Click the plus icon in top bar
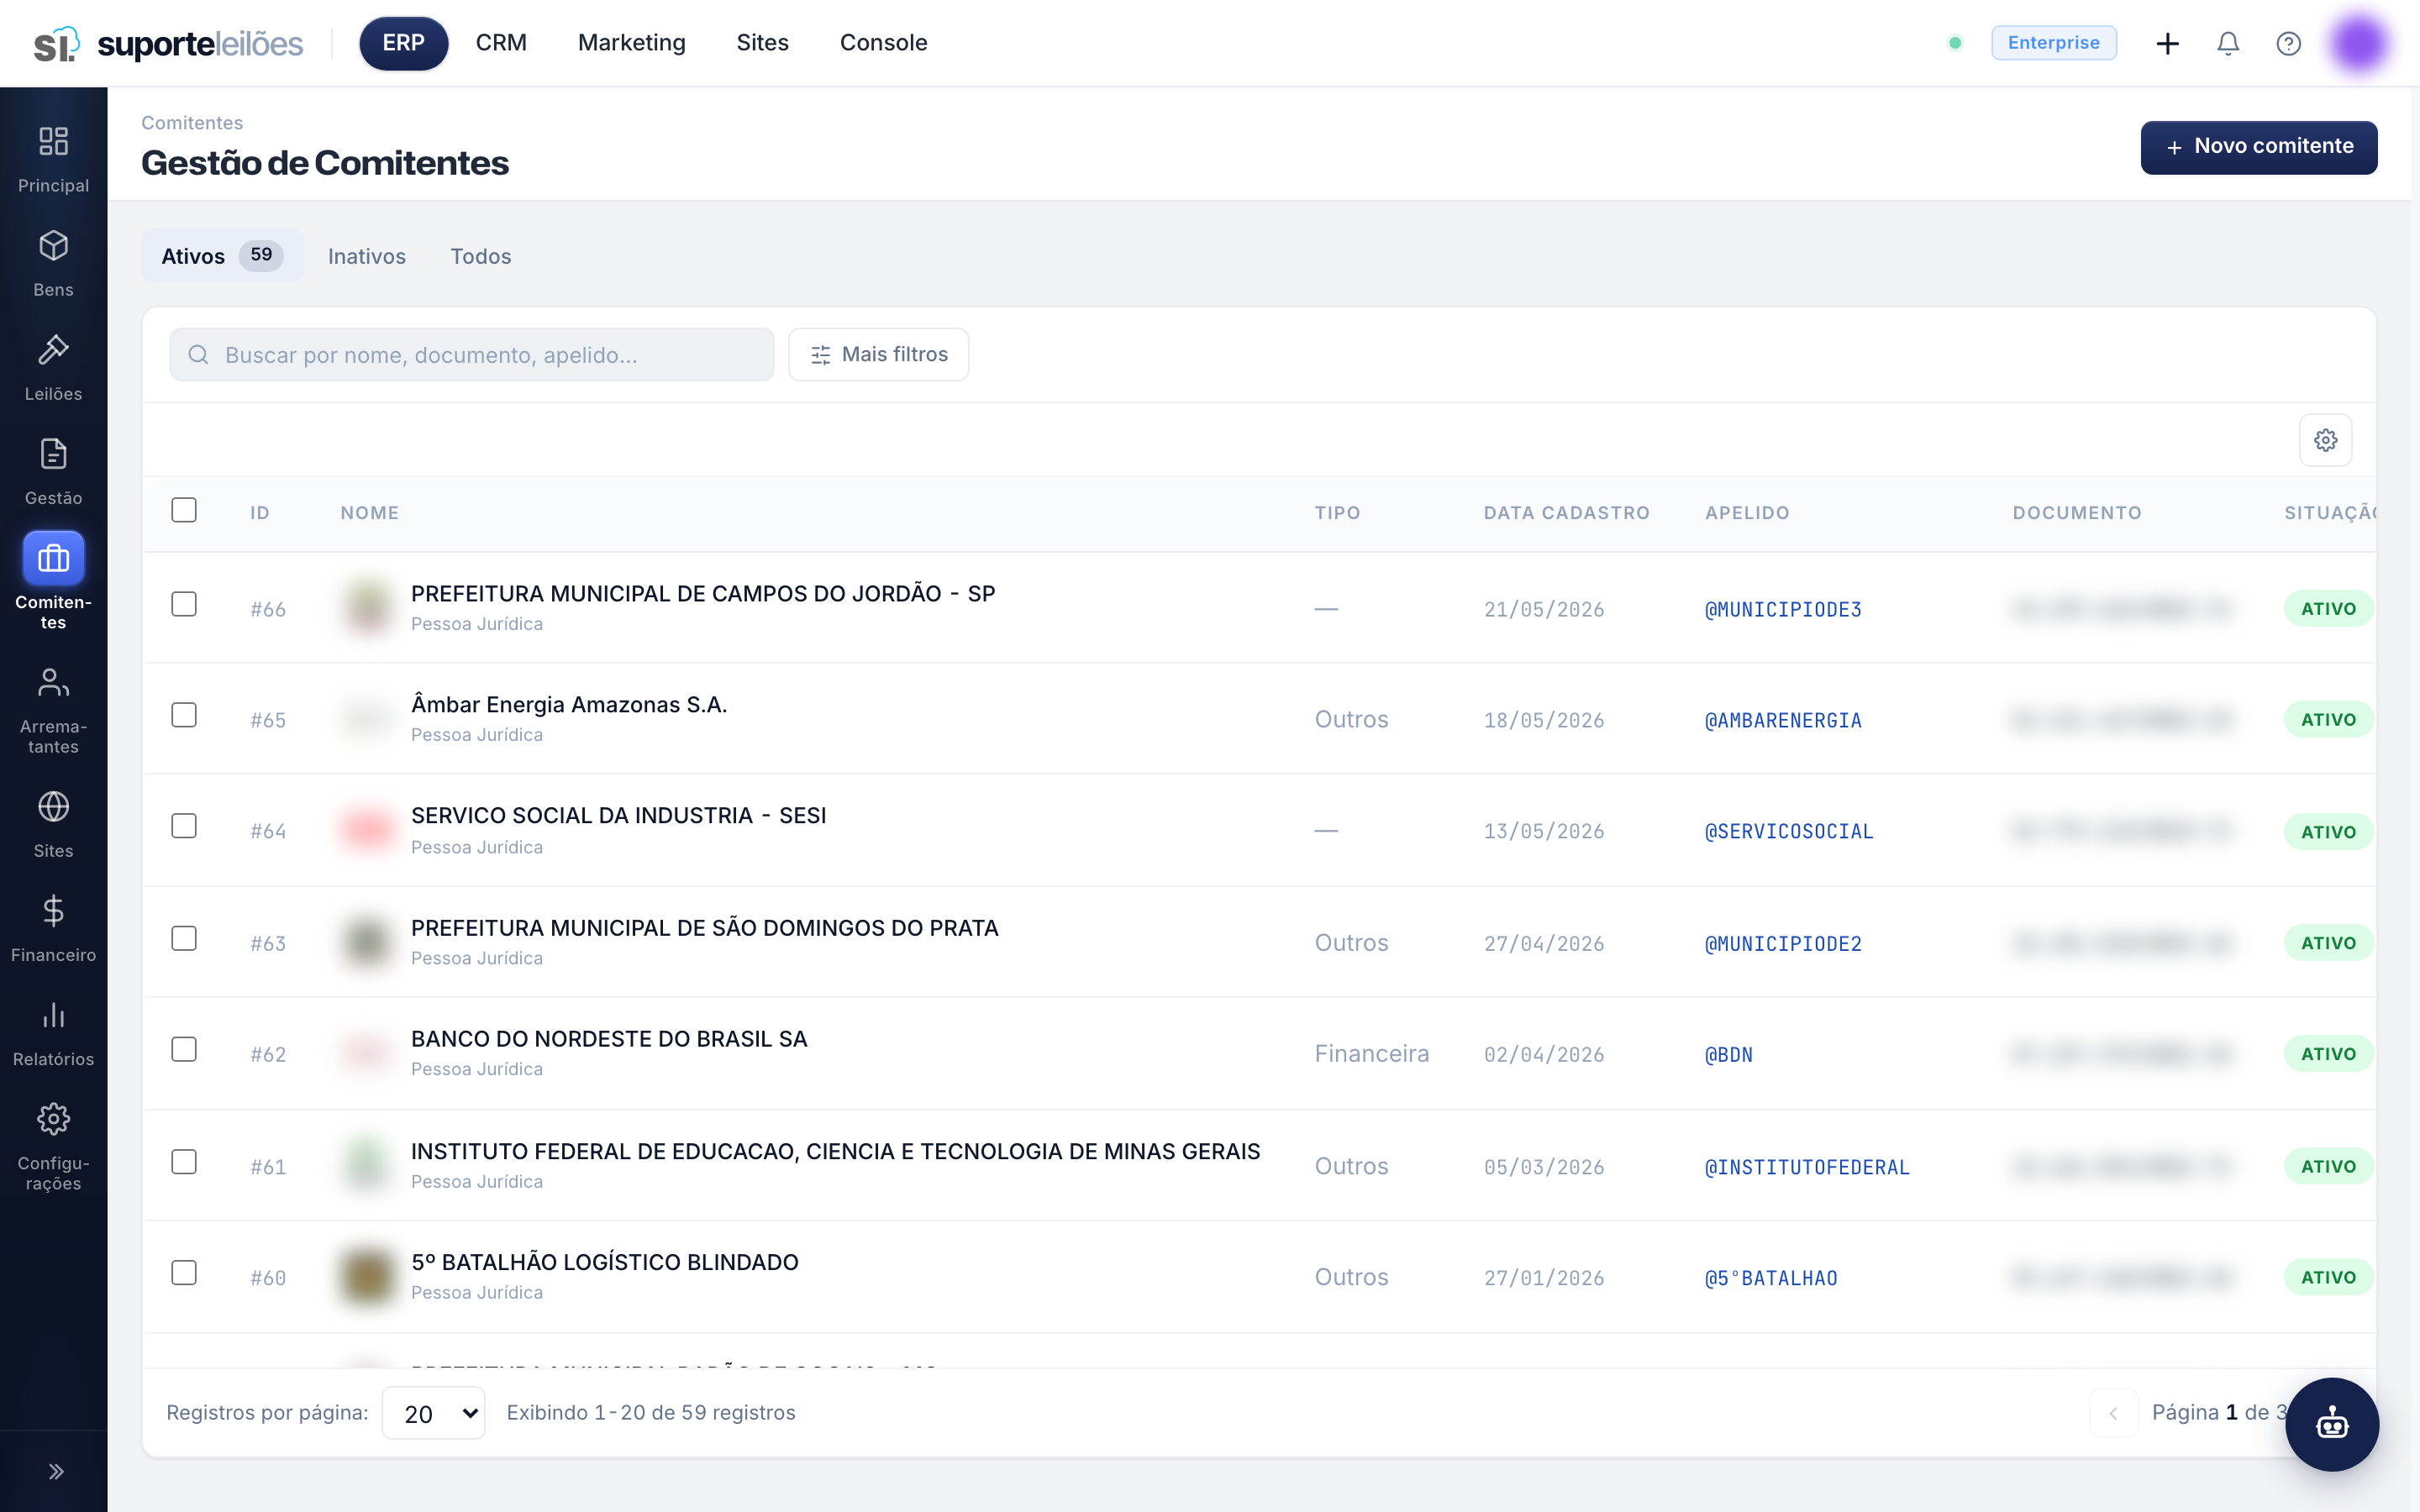Image resolution: width=2420 pixels, height=1512 pixels. pyautogui.click(x=2167, y=43)
